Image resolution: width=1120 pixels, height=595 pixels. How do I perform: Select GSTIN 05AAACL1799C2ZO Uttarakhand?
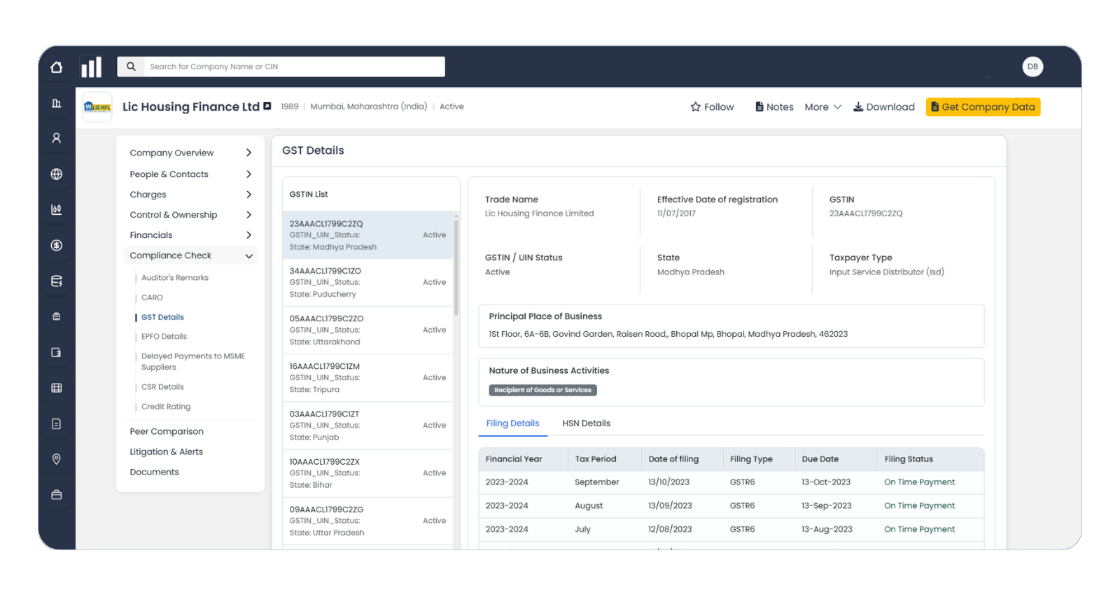367,330
